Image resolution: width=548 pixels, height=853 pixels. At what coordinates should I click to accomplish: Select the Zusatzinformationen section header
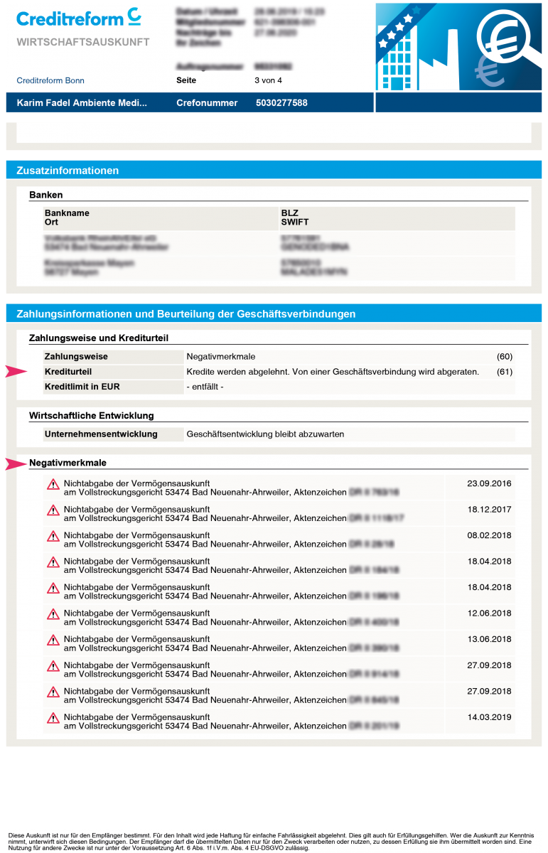(68, 171)
